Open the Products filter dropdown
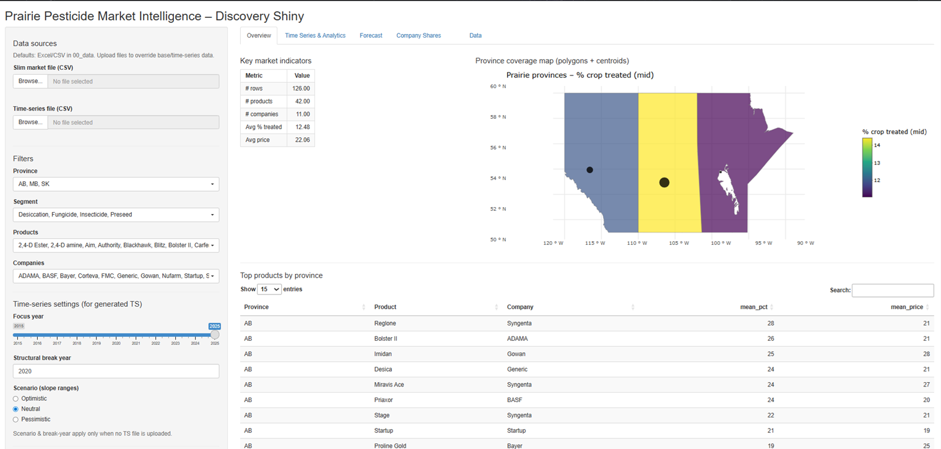Viewport: 941px width, 449px height. [116, 246]
